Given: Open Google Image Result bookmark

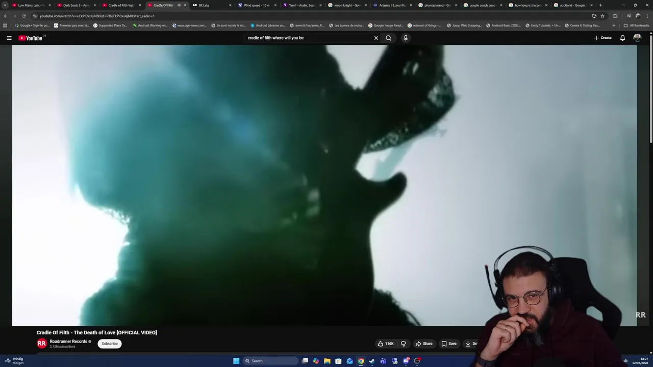Looking at the screenshot, I should click(x=386, y=25).
